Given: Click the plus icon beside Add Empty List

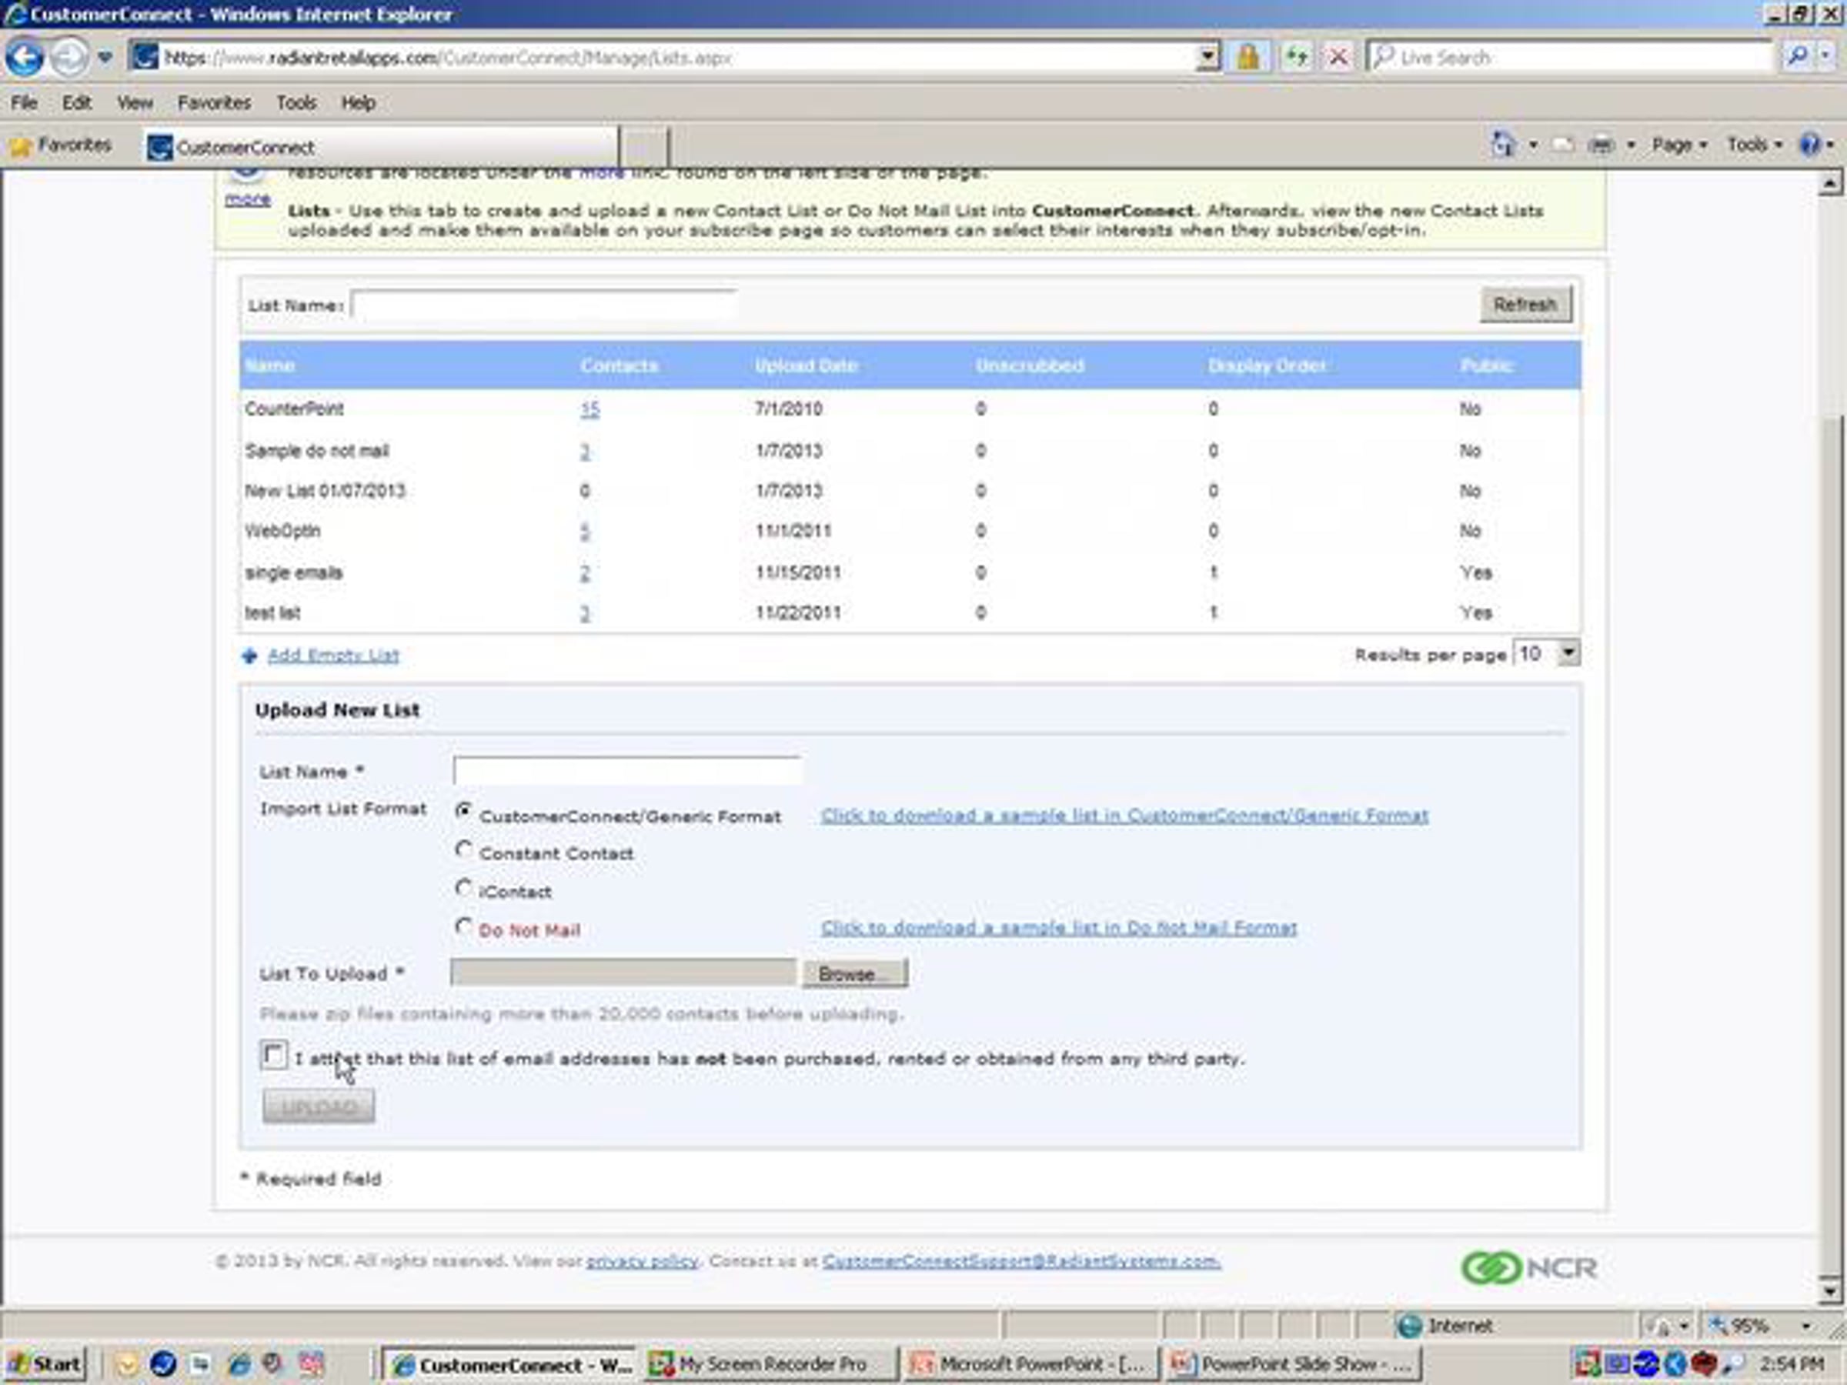Looking at the screenshot, I should [x=249, y=656].
